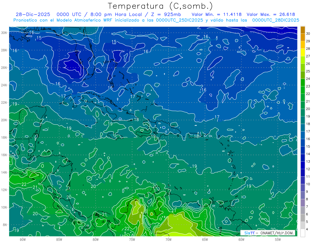Select the date text "28-Dic-2025"

33,15
